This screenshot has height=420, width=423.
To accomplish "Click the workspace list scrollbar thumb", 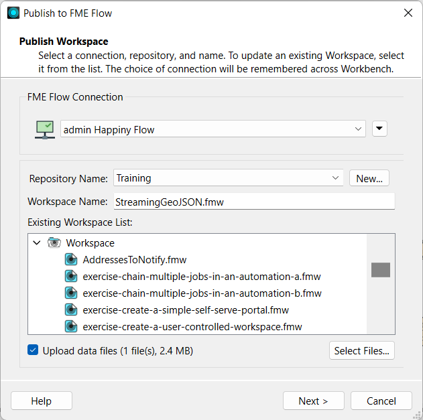I will click(x=380, y=269).
